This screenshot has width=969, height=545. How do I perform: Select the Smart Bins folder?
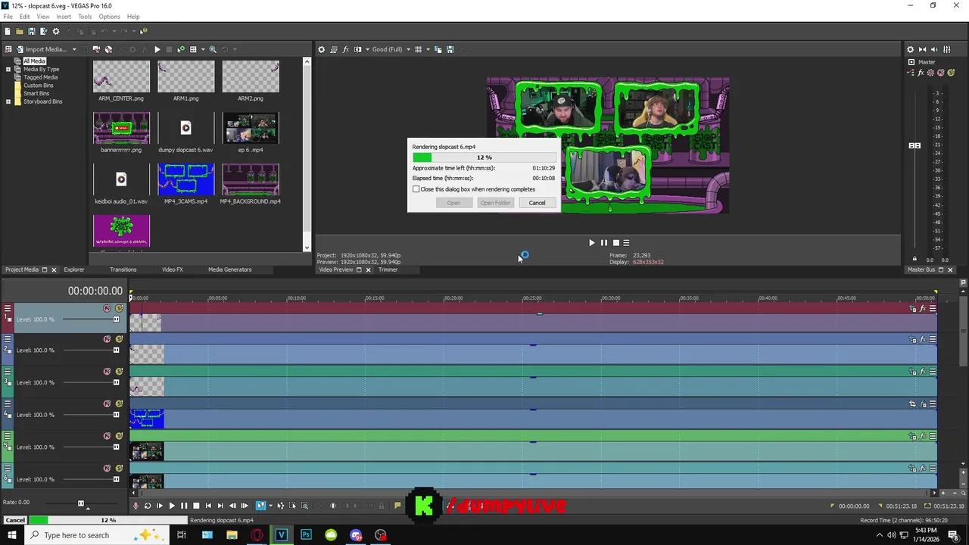[x=36, y=93]
